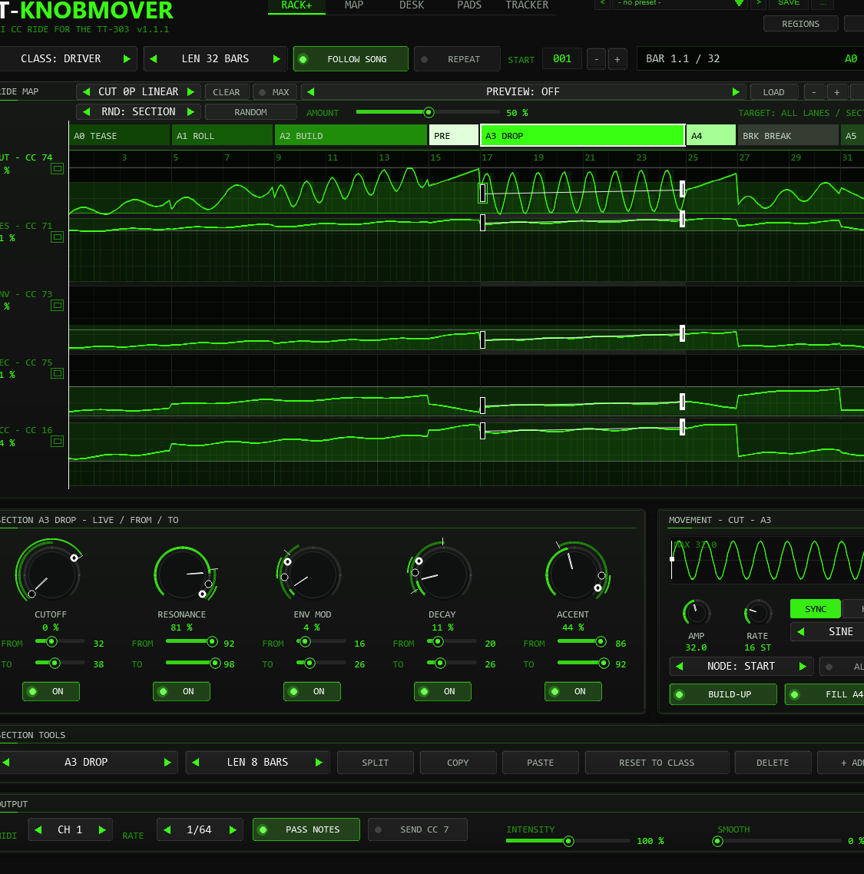Toggle PASS NOTES in output
The image size is (864, 874).
[x=306, y=829]
